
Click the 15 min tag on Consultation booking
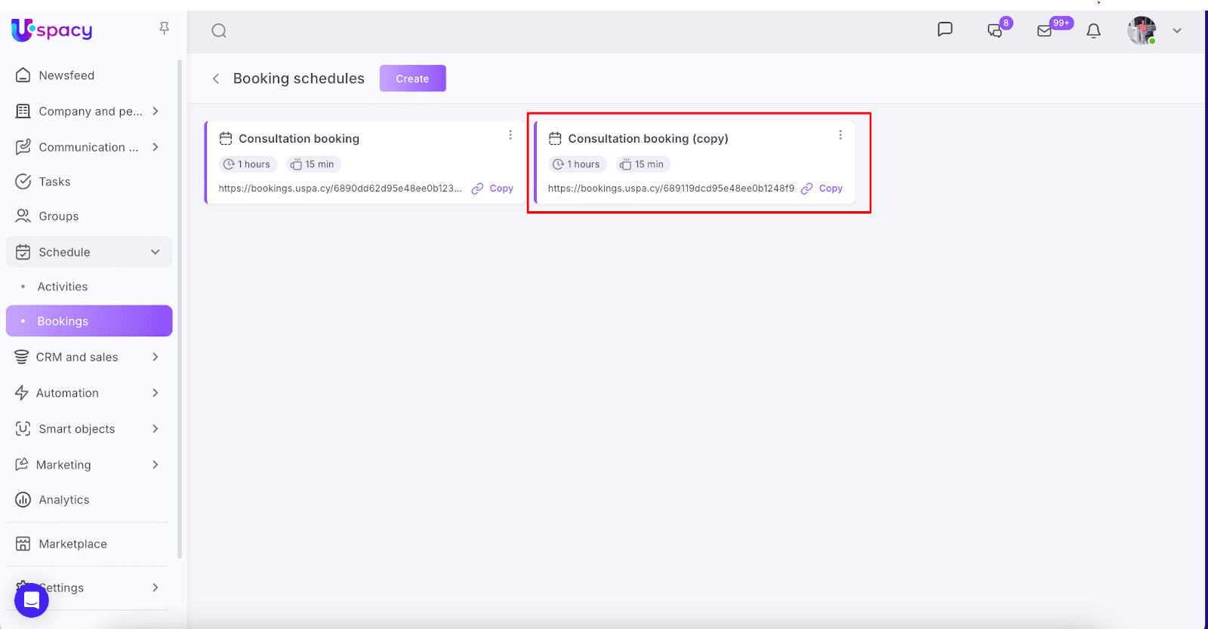[x=313, y=164]
